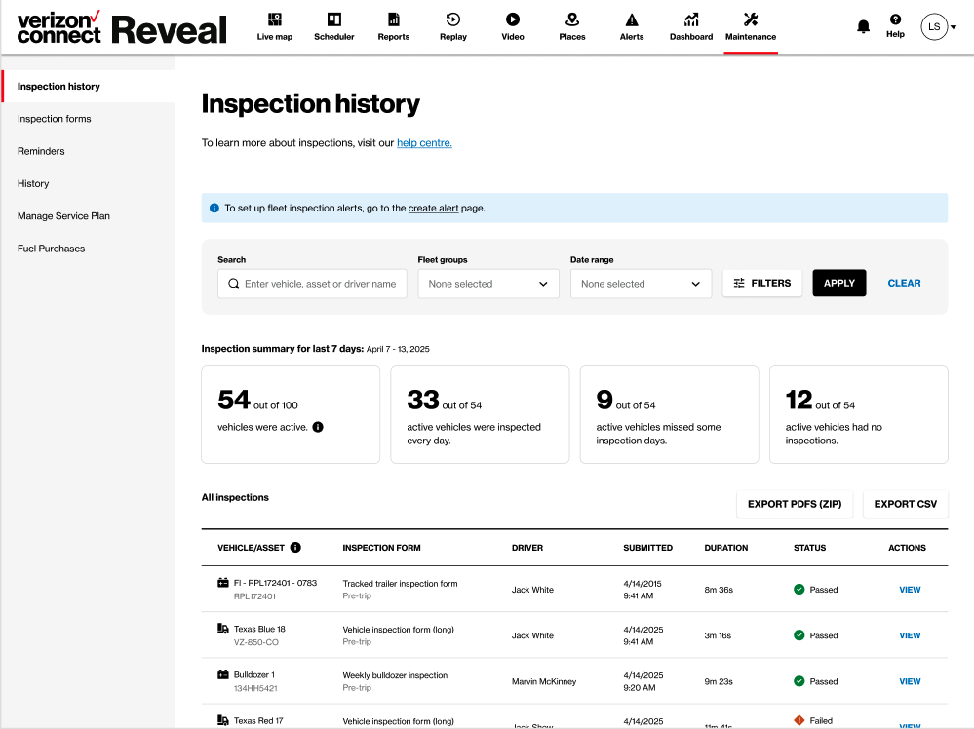Click the 54 out of 100 summary card

point(291,415)
